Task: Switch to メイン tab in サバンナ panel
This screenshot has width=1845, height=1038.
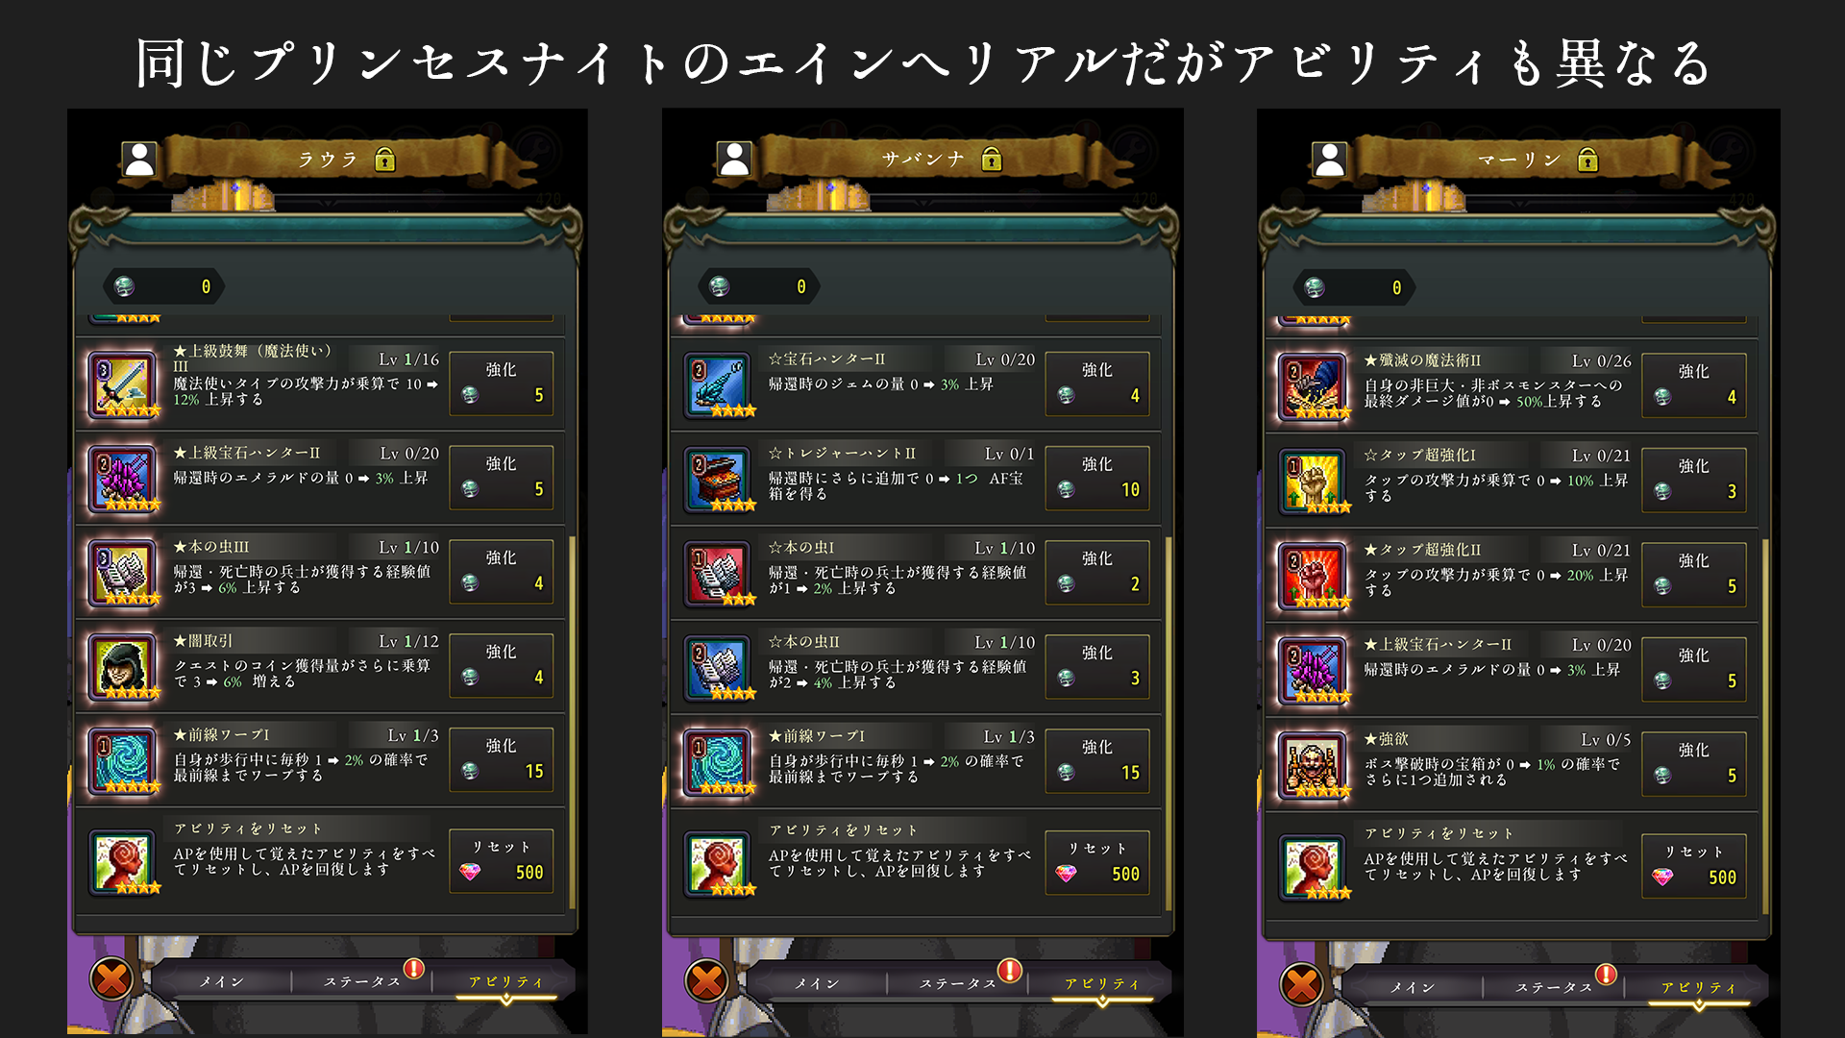Action: [817, 983]
